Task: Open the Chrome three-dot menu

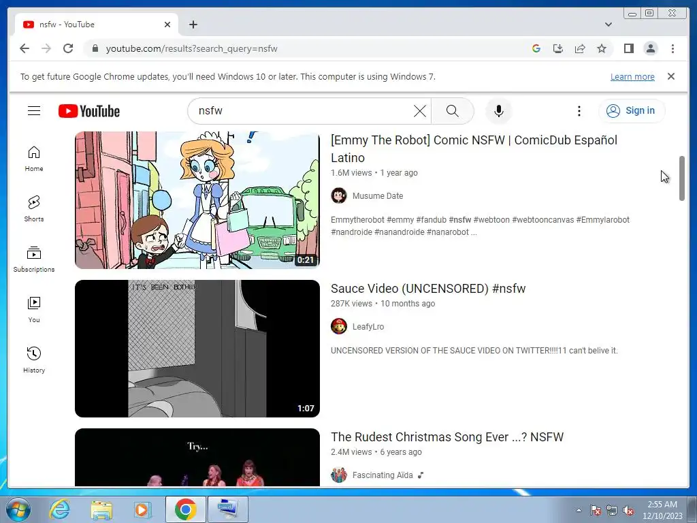Action: click(672, 48)
